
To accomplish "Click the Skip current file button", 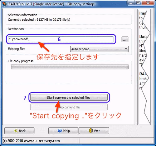I will 69,107.
